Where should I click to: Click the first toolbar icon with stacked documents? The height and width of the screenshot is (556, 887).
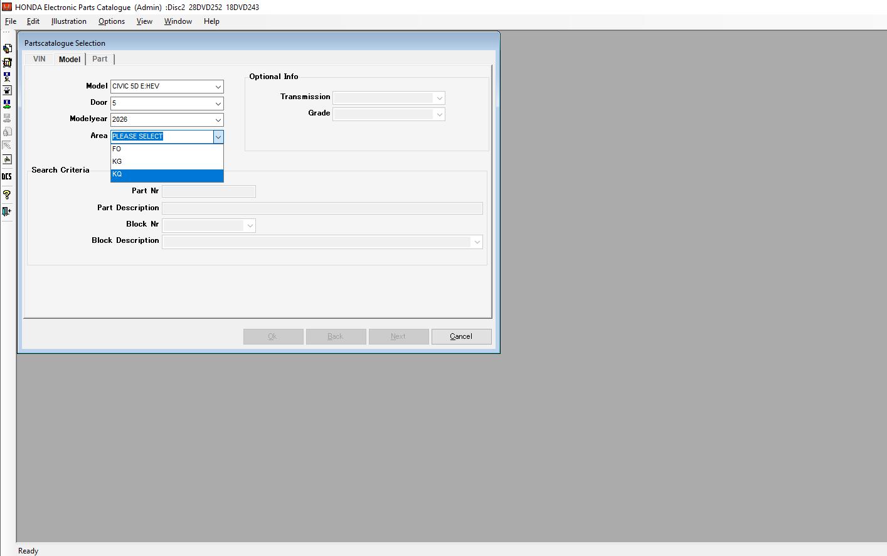(x=7, y=48)
